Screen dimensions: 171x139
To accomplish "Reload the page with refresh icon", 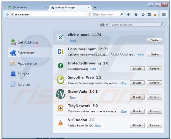I will click(x=90, y=14).
